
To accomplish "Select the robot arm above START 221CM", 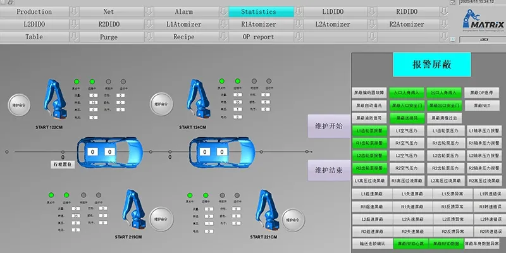I will (x=267, y=209).
